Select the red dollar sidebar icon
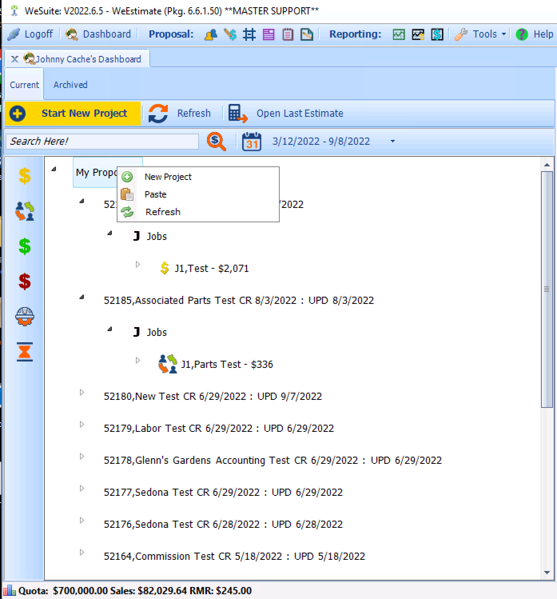The height and width of the screenshot is (599, 557). pos(25,282)
